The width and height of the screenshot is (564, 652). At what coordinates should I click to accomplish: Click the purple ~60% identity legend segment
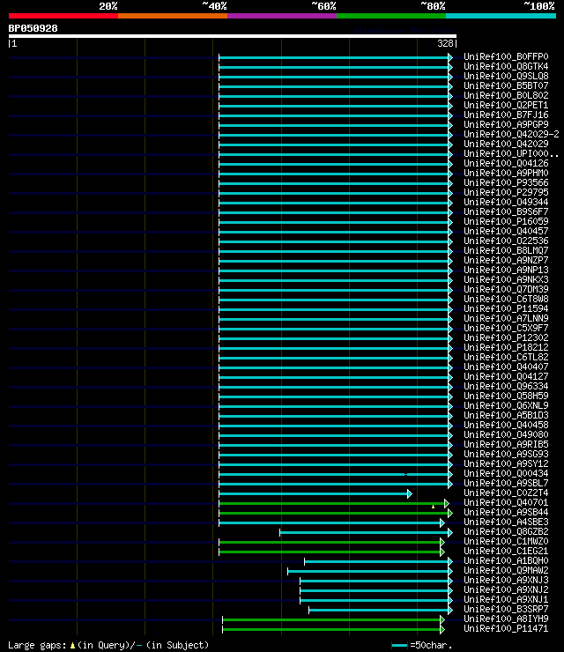282,16
